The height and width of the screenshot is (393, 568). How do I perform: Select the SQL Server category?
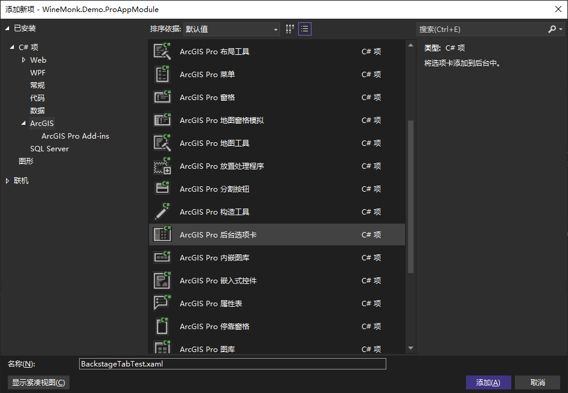(49, 148)
